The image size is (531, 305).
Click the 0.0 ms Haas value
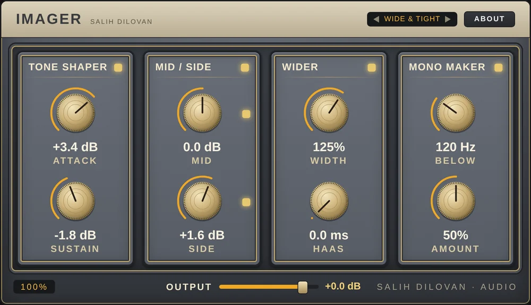[x=329, y=236]
